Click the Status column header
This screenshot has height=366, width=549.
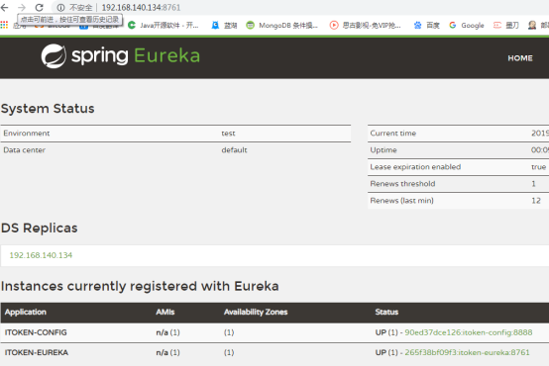[x=386, y=312]
